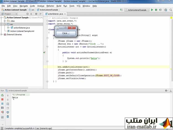
Task: Click tool window toggle in status bar corner
Action: coord(2,128)
